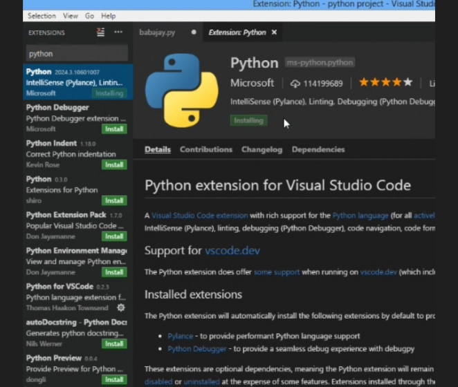Close the Extension: Python tab

pyautogui.click(x=274, y=32)
